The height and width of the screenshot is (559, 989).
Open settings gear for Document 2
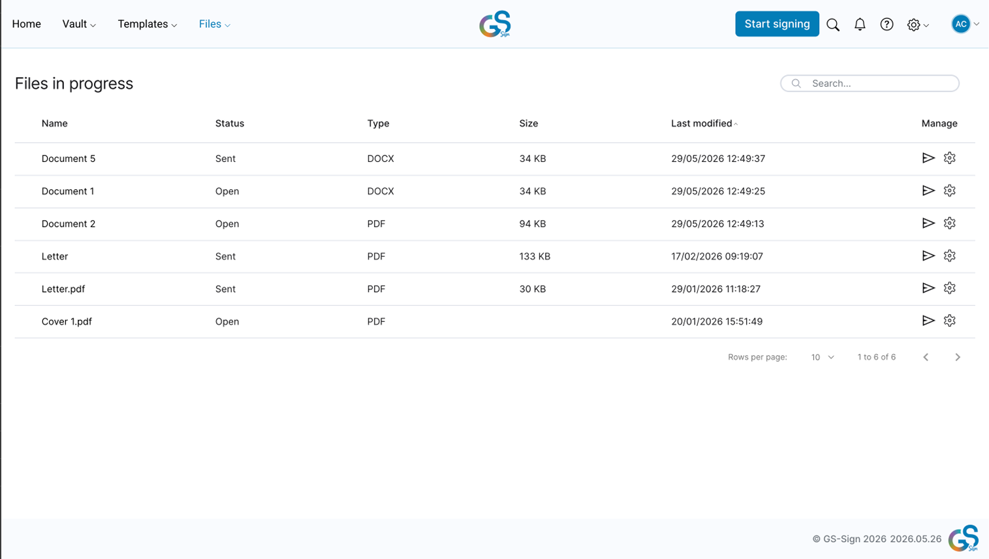(950, 223)
